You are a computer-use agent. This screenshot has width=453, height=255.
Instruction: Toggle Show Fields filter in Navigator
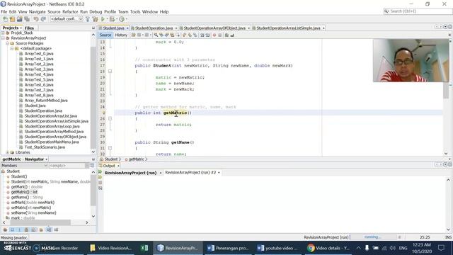pos(12,229)
